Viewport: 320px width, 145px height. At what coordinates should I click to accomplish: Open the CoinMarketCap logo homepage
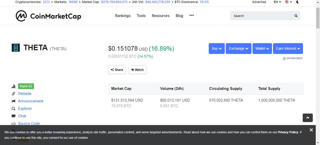tap(48, 16)
